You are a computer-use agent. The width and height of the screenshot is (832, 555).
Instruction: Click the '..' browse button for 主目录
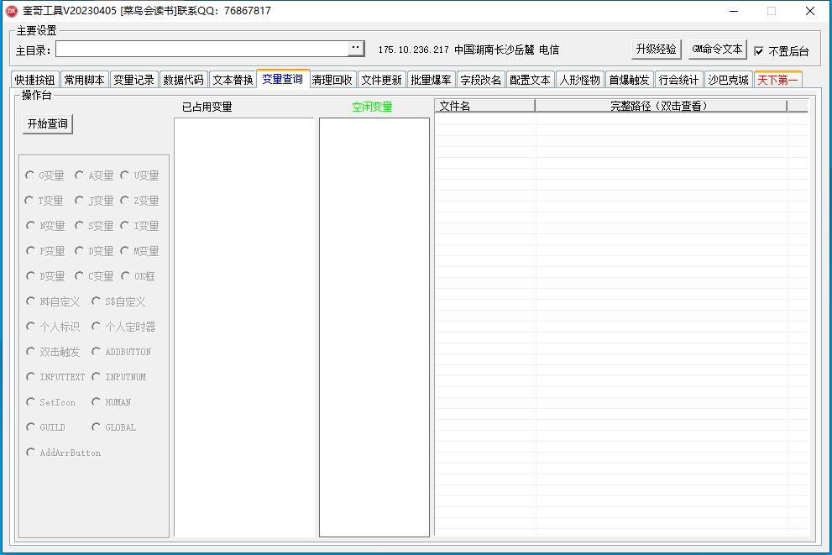[x=356, y=49]
